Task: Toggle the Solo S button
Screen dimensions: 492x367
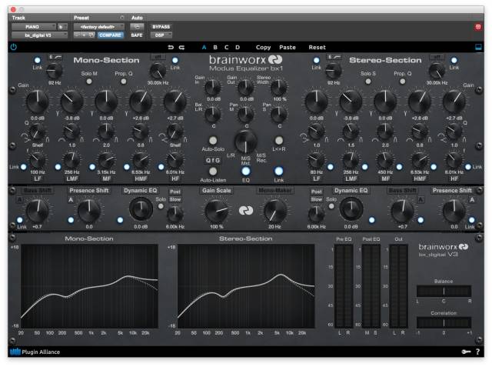Action: coord(368,82)
